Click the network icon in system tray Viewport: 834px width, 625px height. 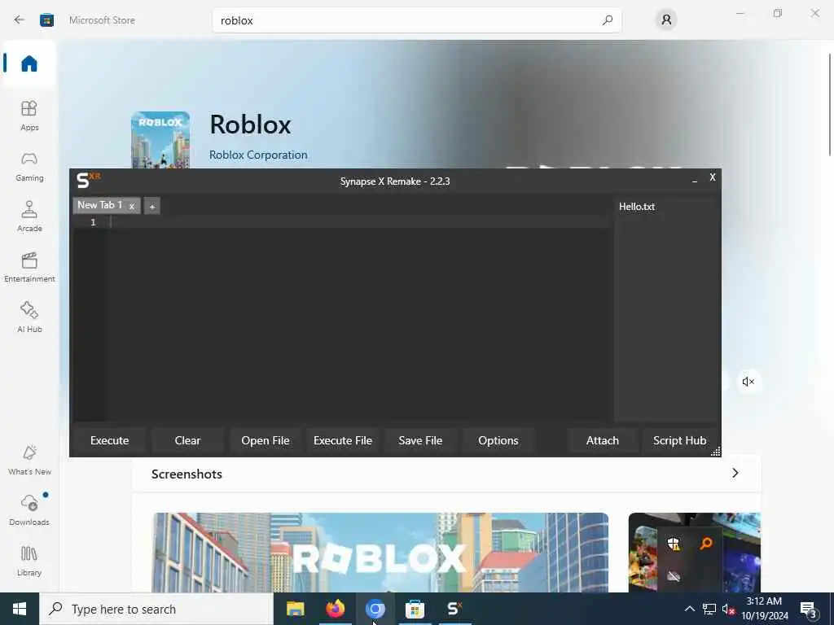(x=709, y=609)
